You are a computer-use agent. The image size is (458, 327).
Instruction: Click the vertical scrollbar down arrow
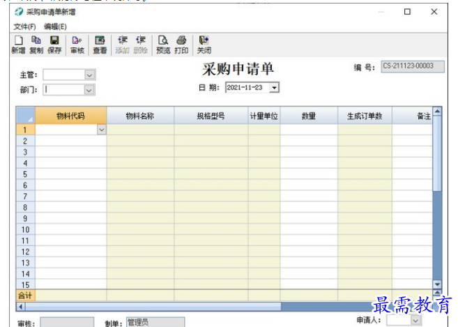click(437, 284)
